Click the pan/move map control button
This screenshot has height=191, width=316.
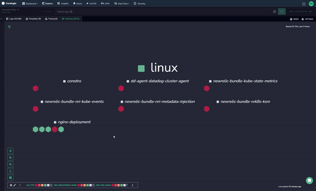11,151
